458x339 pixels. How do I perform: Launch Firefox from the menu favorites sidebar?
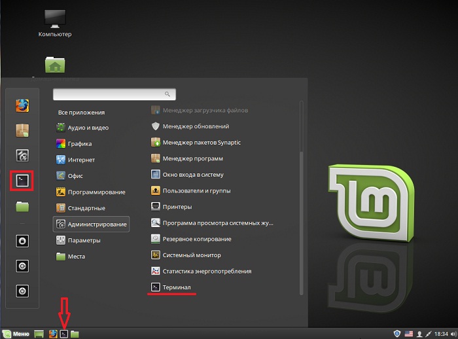(x=22, y=106)
